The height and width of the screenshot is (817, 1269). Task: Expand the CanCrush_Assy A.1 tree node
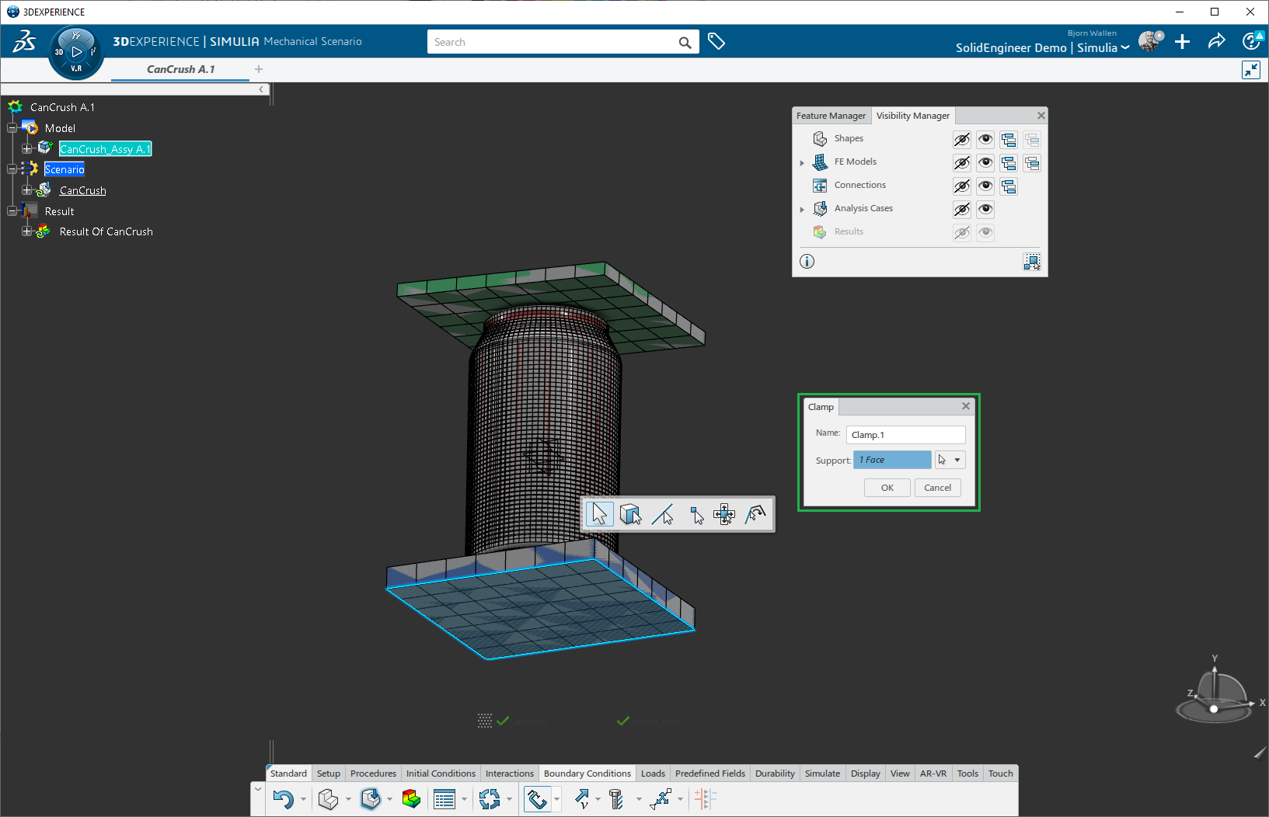[x=27, y=148]
